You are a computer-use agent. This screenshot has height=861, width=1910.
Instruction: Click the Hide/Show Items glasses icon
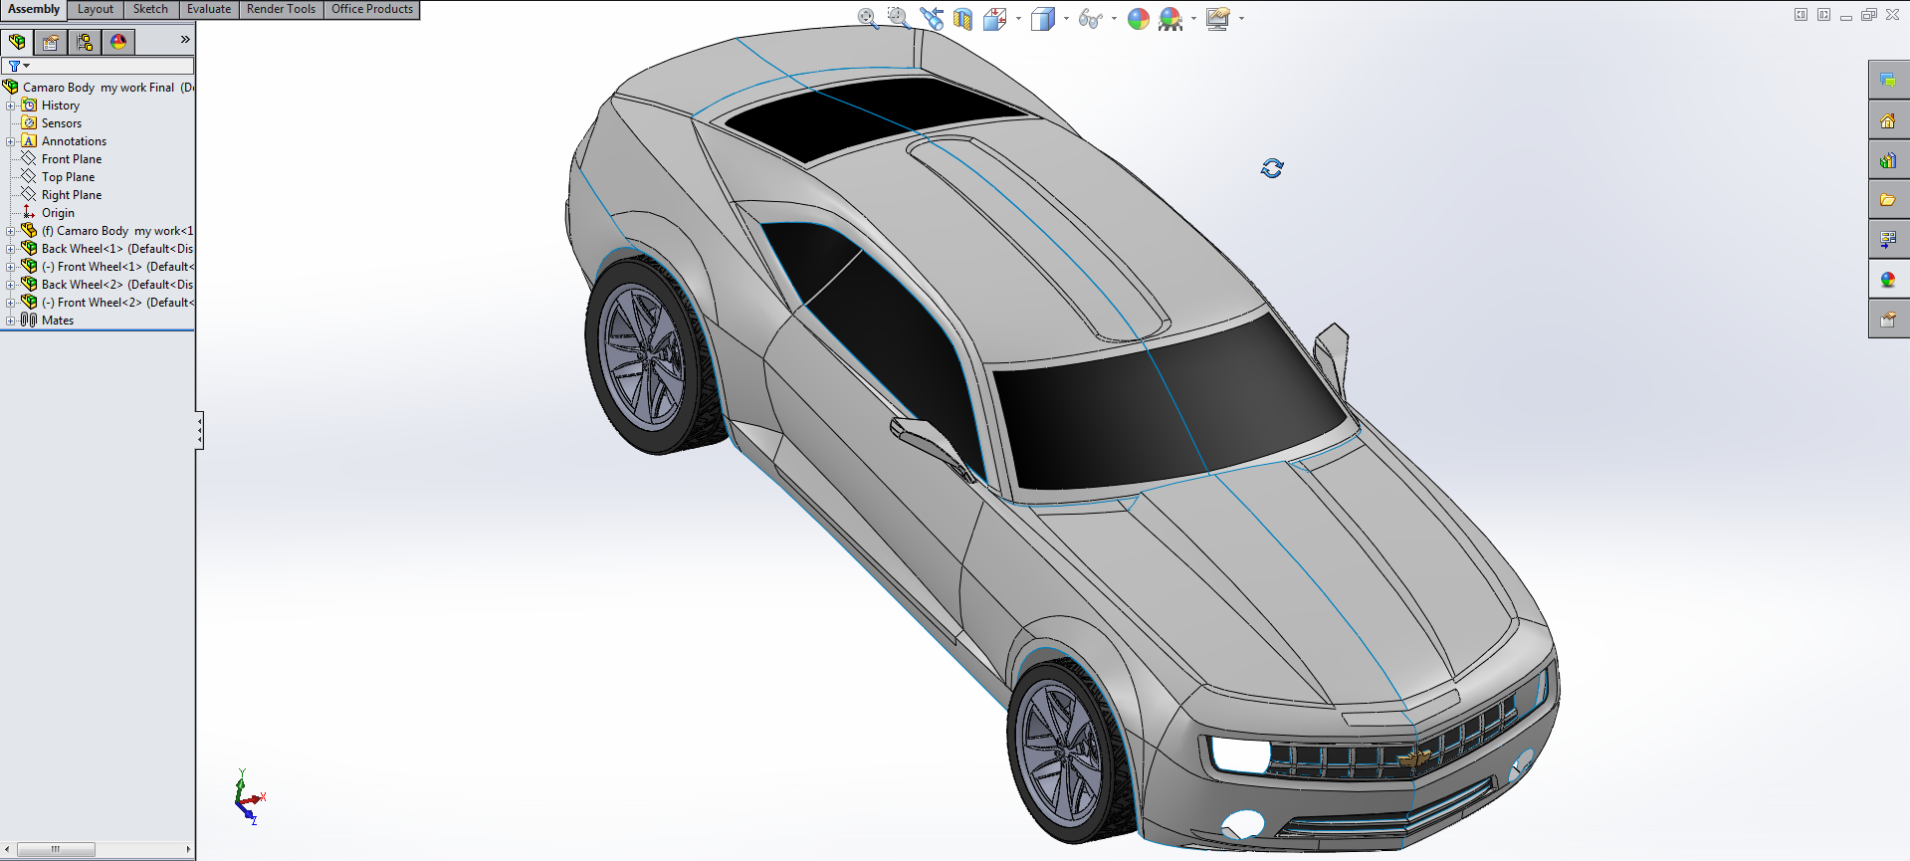tap(1090, 19)
